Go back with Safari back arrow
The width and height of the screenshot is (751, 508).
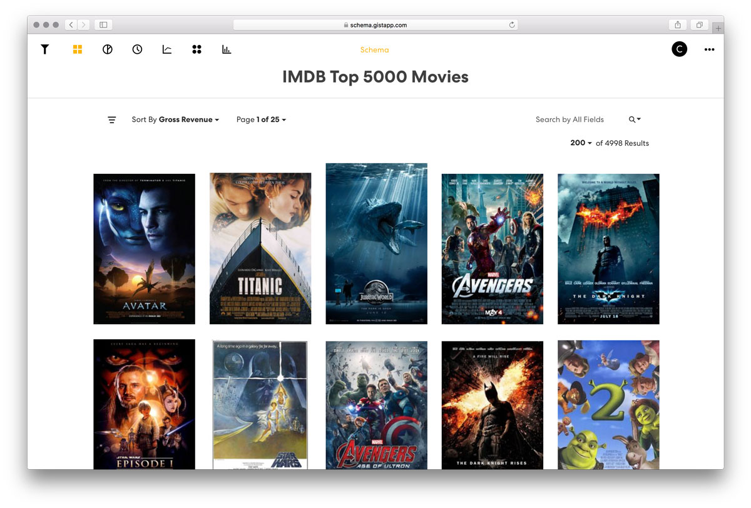coord(71,25)
